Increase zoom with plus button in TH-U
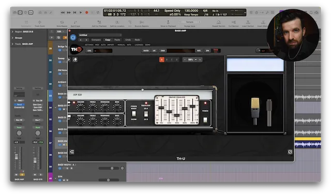Screen dimensions: 331x195 (x=200, y=59)
